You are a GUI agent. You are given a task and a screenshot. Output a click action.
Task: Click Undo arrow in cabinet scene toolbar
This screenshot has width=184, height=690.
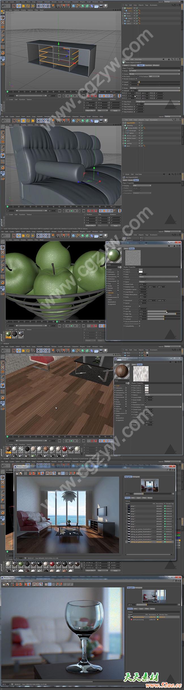tap(4, 6)
